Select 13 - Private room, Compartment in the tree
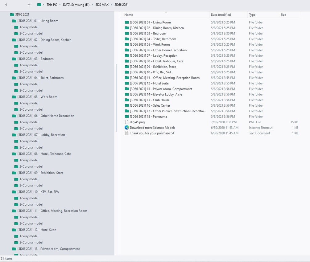Image resolution: width=310 pixels, height=262 pixels. 48,249
